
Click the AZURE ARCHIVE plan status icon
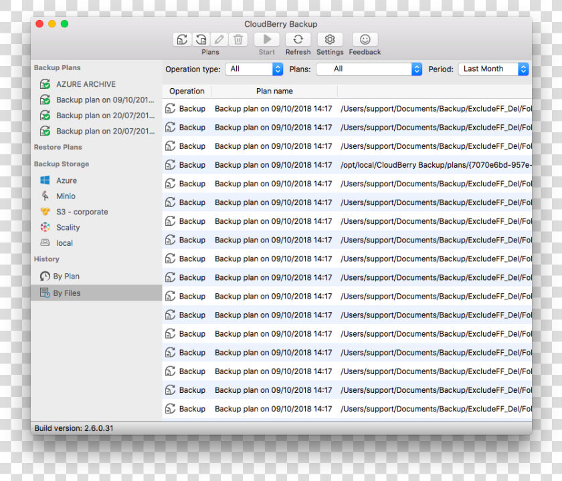(45, 84)
